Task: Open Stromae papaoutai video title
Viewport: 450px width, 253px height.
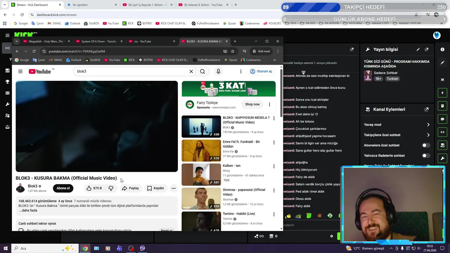Action: 244,192
